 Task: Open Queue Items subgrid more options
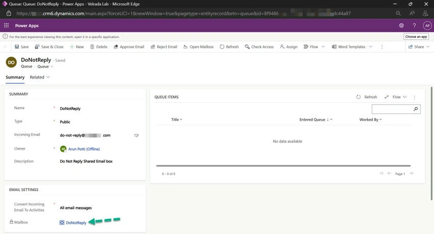tap(415, 97)
